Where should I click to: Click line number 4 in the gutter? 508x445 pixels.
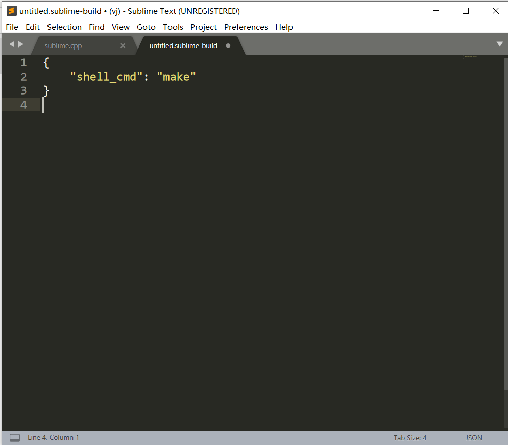23,105
